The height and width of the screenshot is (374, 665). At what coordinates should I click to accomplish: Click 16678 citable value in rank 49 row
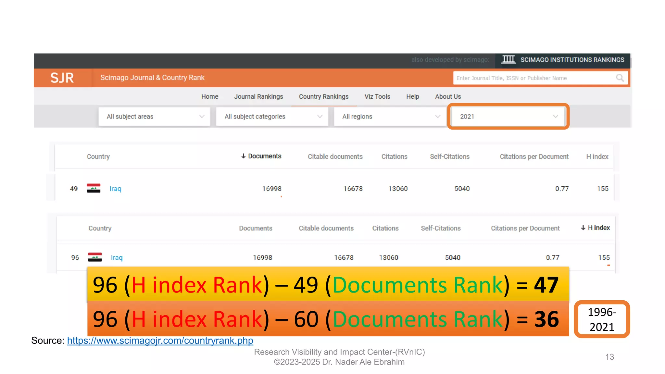(x=353, y=189)
